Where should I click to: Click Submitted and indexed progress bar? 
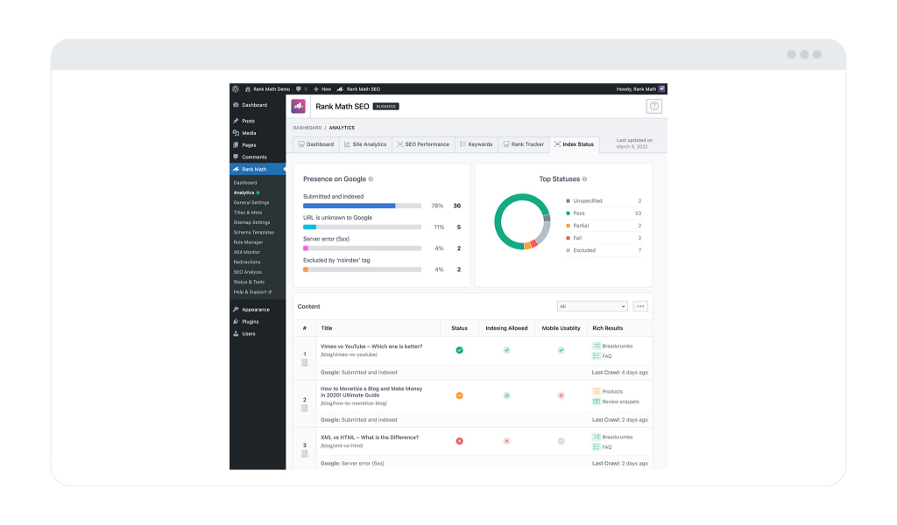[x=362, y=206]
